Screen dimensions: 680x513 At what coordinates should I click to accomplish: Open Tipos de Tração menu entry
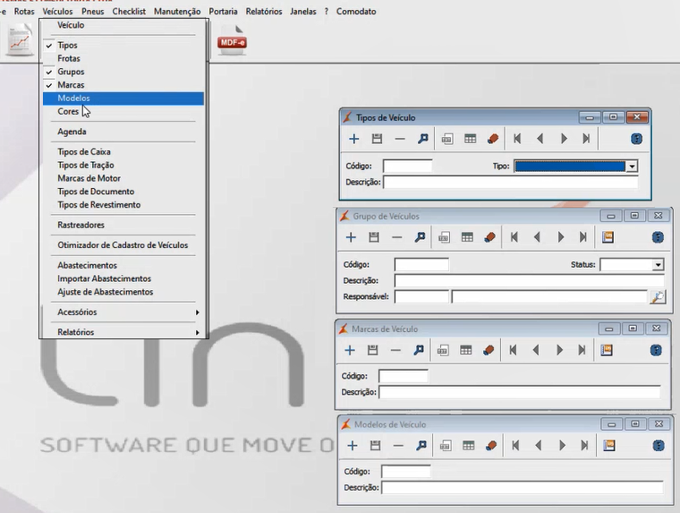point(123,165)
